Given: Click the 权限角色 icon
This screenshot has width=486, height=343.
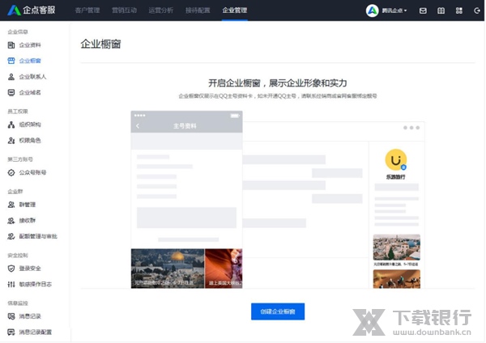Looking at the screenshot, I should 11,141.
